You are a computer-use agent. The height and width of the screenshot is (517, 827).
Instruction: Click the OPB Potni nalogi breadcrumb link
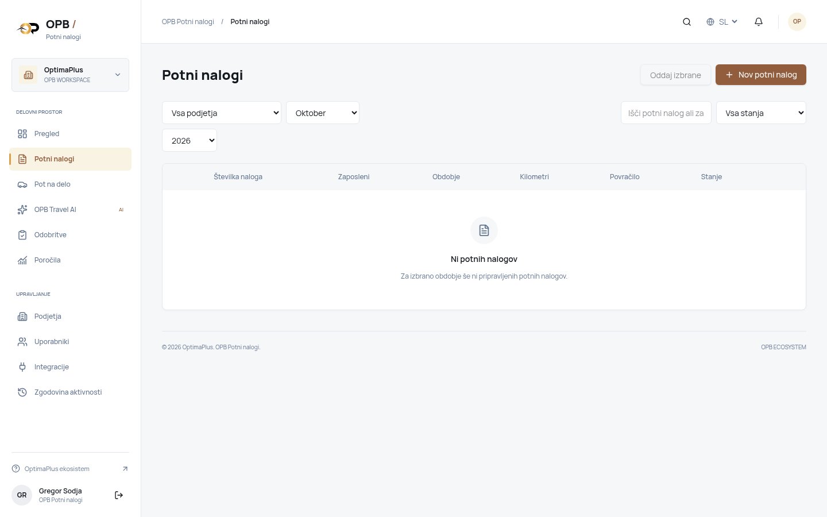[x=188, y=22]
